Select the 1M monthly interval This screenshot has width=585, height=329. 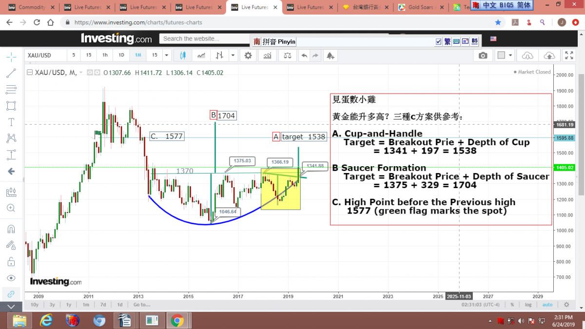click(138, 55)
